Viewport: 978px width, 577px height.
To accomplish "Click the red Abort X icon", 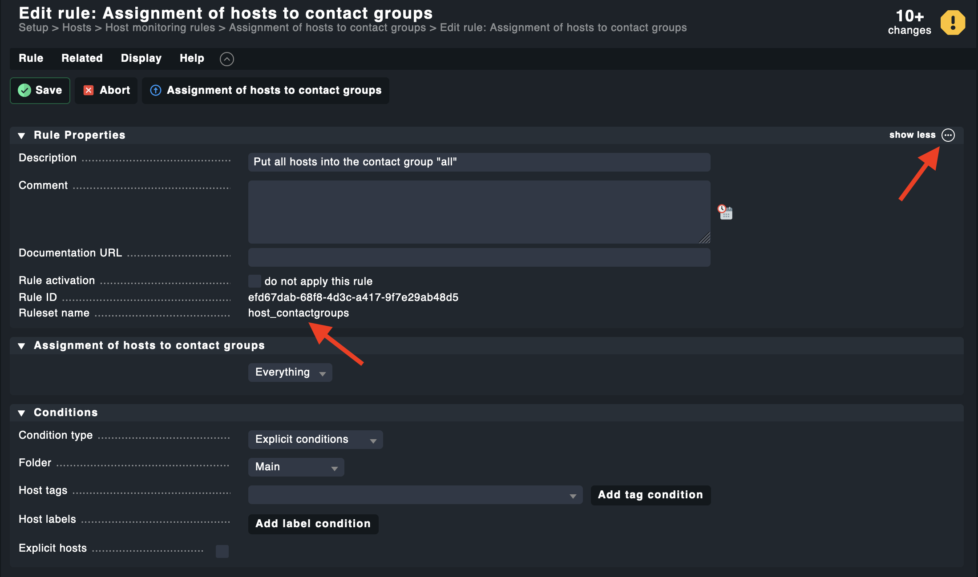I will pyautogui.click(x=89, y=90).
